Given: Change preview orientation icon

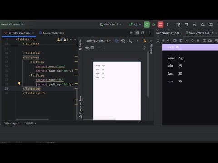Looking at the screenshot, I should (x=123, y=41).
